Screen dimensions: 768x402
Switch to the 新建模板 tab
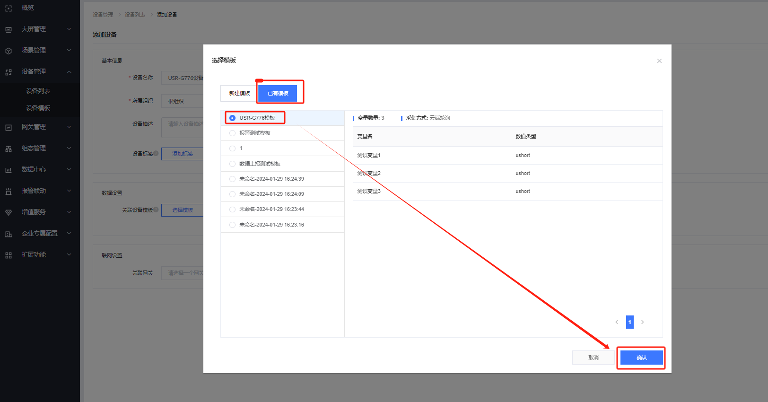239,94
